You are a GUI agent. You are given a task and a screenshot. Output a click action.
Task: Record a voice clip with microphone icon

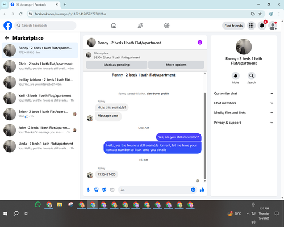tap(88, 190)
